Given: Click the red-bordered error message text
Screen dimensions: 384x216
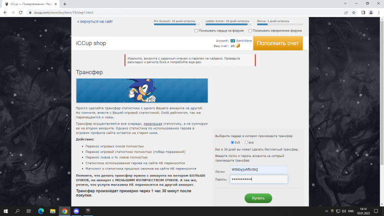Looking at the screenshot, I should [183, 60].
